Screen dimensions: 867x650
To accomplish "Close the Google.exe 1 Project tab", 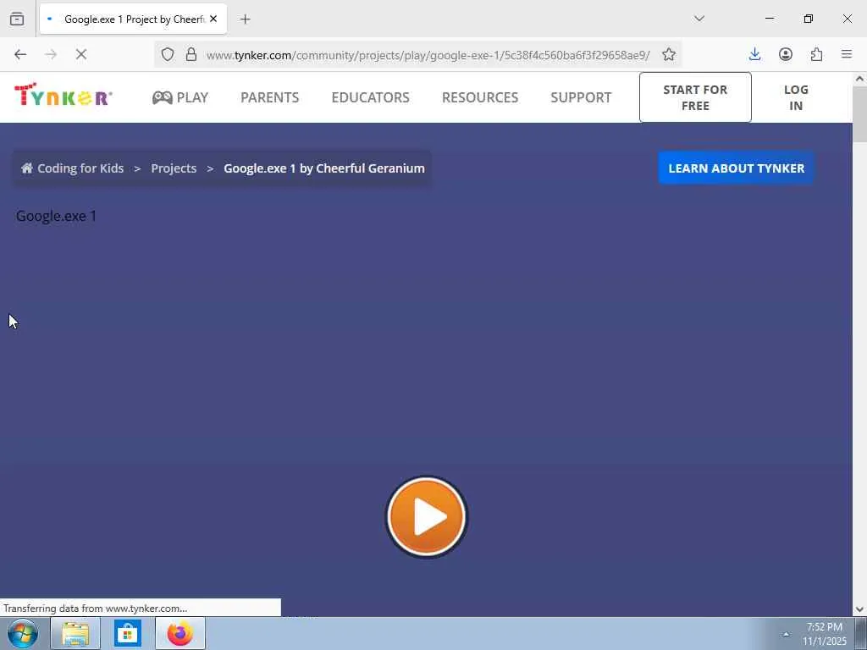I will (213, 19).
